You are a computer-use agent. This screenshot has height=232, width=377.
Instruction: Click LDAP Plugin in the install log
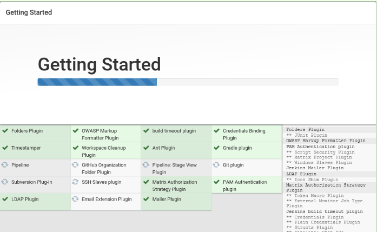[x=301, y=174]
